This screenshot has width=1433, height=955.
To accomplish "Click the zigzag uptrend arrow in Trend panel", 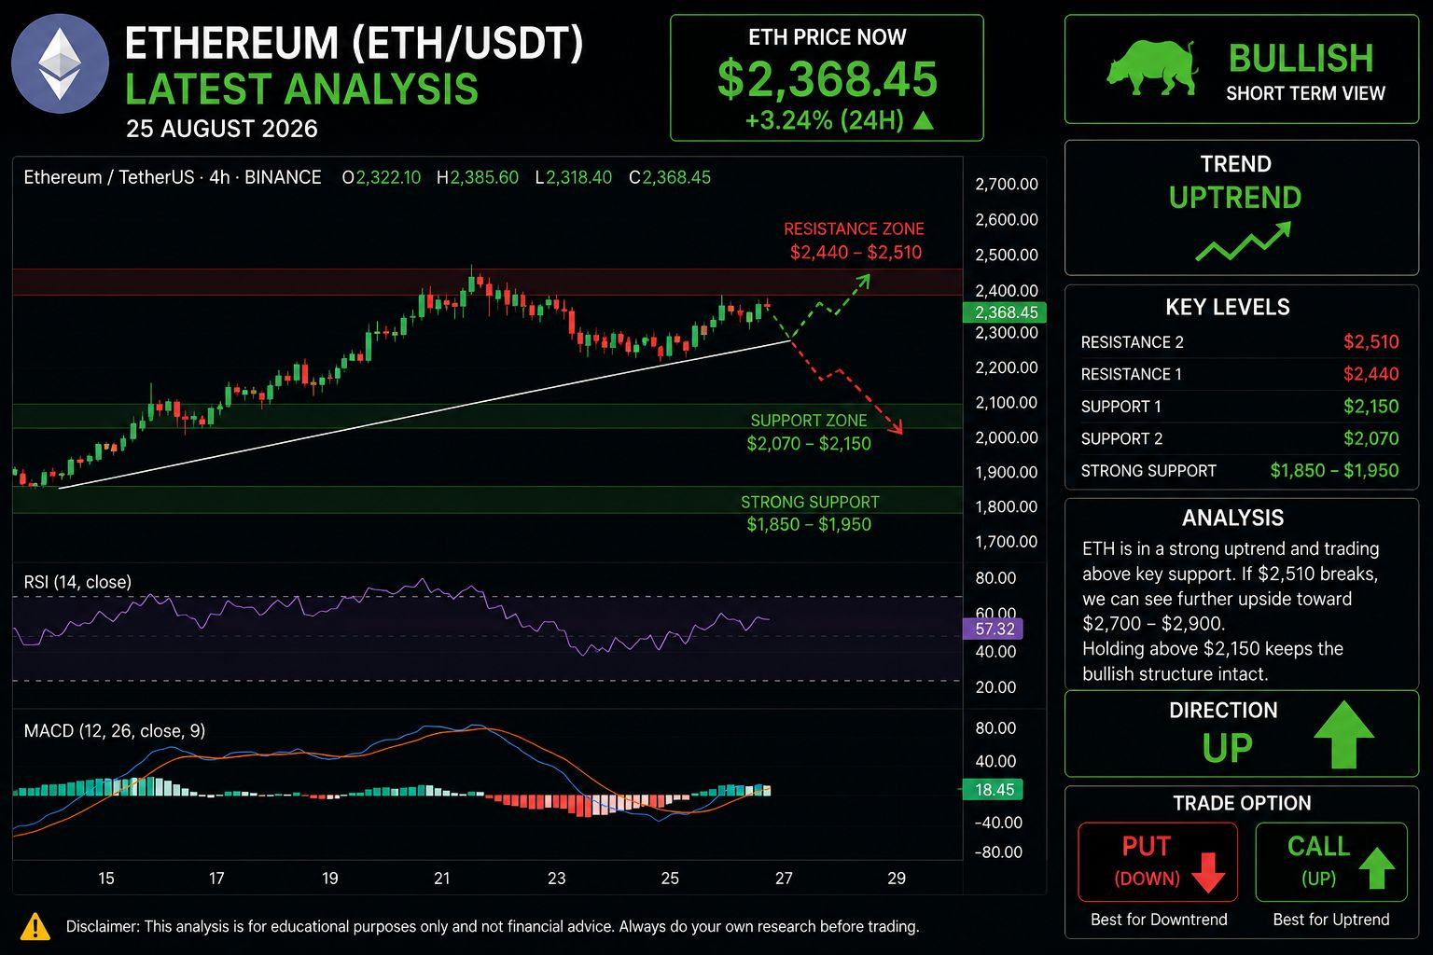I will click(x=1243, y=242).
